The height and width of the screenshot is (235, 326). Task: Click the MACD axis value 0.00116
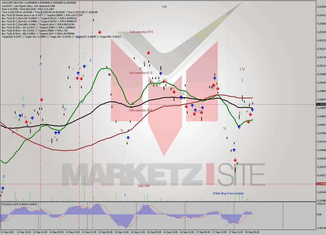321,204
